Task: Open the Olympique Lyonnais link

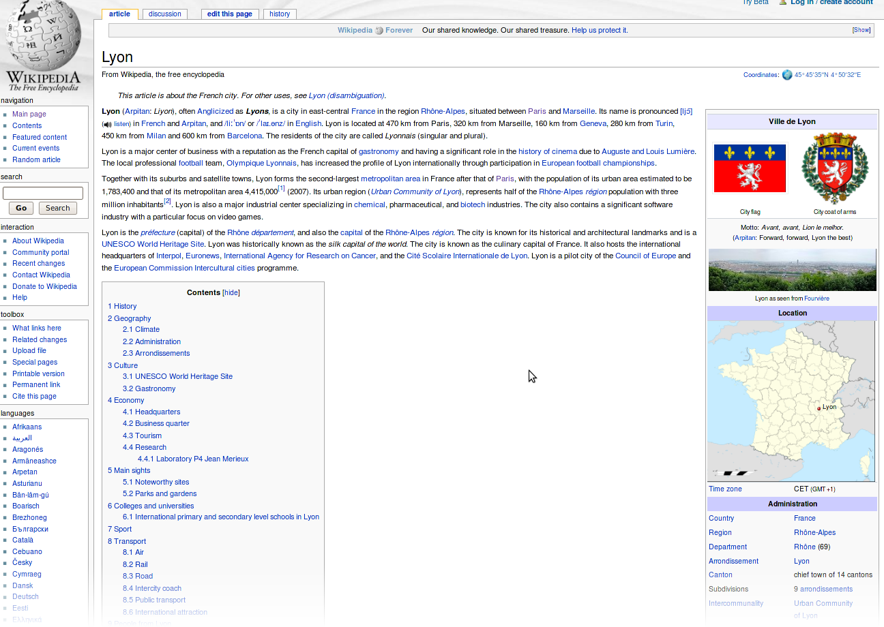Action: (x=261, y=163)
